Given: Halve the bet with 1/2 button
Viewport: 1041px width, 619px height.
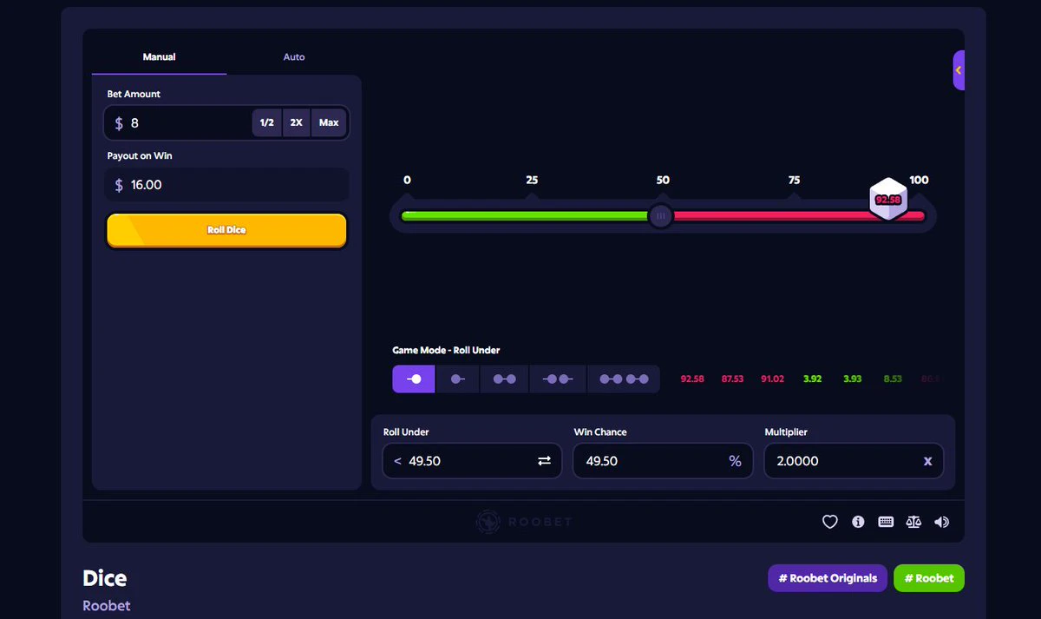Looking at the screenshot, I should click(x=267, y=122).
